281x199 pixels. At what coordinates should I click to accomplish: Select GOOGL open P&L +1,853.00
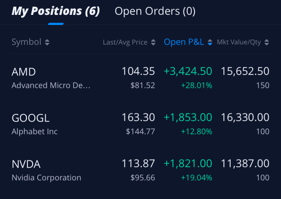(x=188, y=117)
